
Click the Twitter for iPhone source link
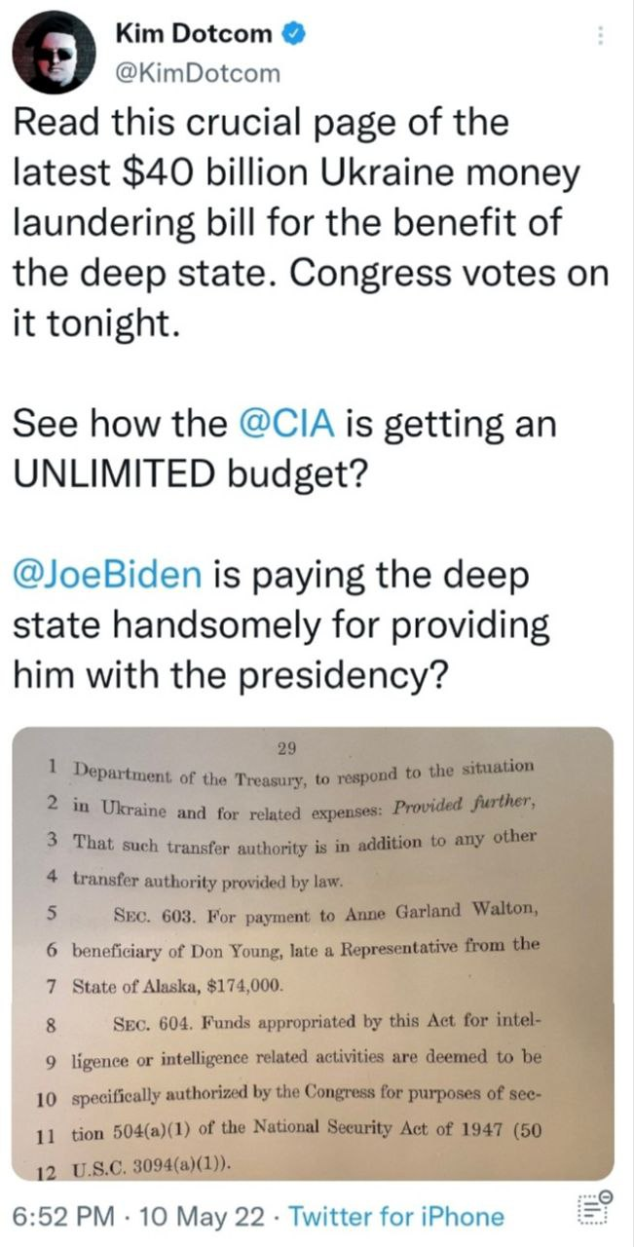click(397, 1217)
